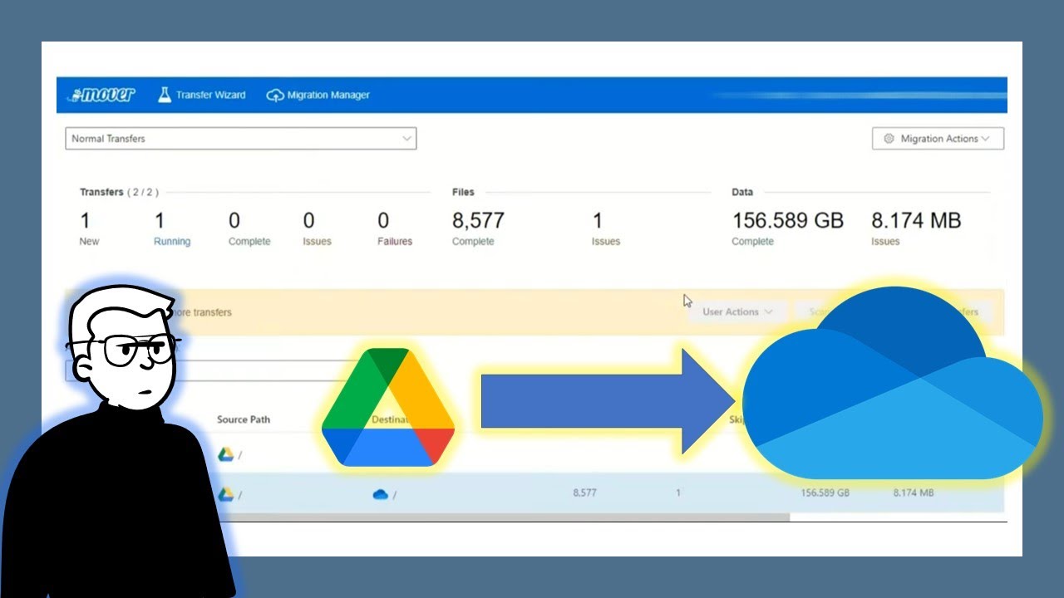Image resolution: width=1064 pixels, height=598 pixels.
Task: Open Migration Manager from top bar
Action: [318, 96]
